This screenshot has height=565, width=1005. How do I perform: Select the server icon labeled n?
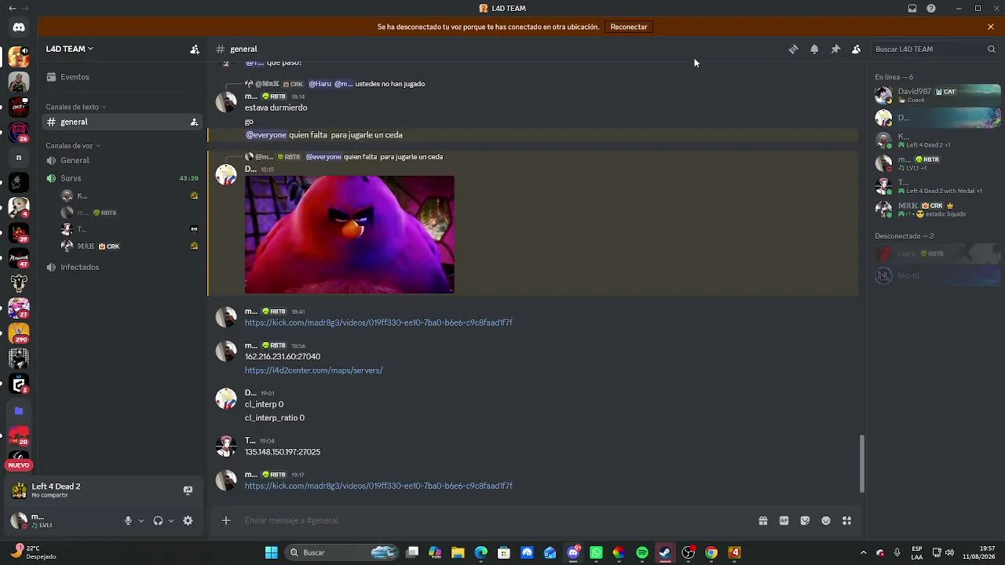tap(19, 158)
